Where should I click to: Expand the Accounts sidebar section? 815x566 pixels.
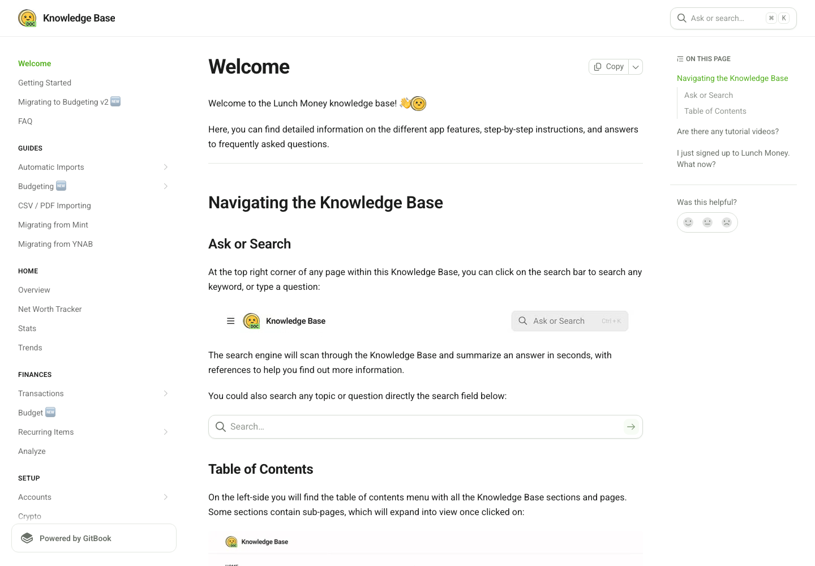click(x=166, y=497)
